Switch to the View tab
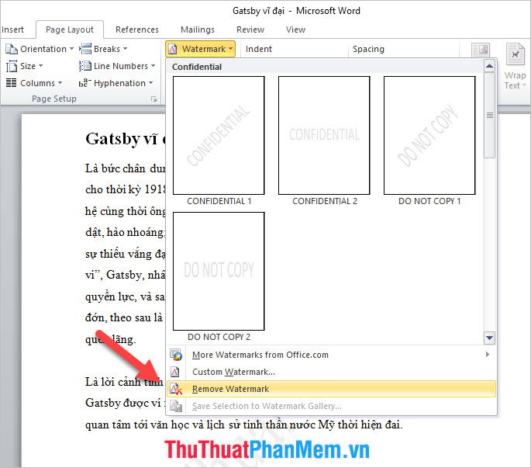This screenshot has height=468, width=531. pyautogui.click(x=295, y=29)
